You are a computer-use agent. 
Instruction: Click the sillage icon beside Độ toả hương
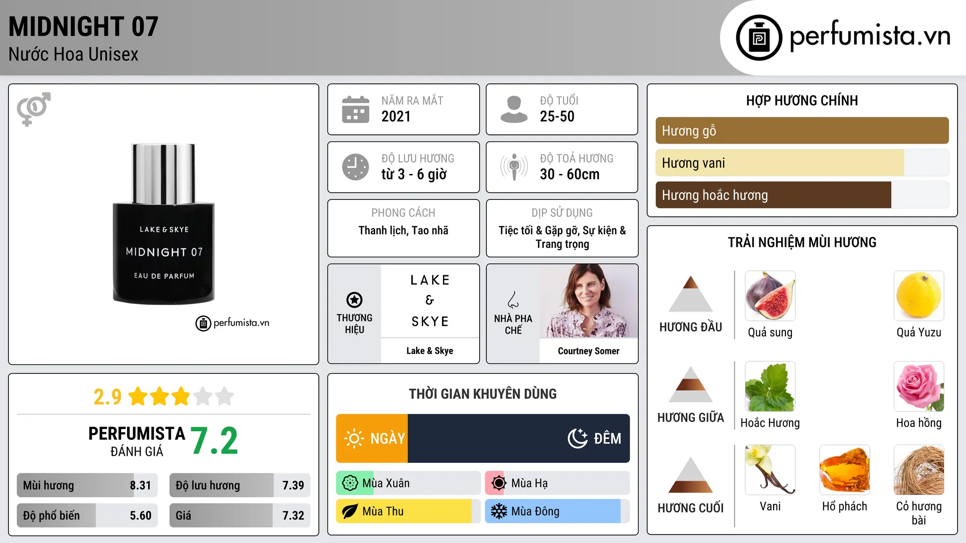[514, 167]
